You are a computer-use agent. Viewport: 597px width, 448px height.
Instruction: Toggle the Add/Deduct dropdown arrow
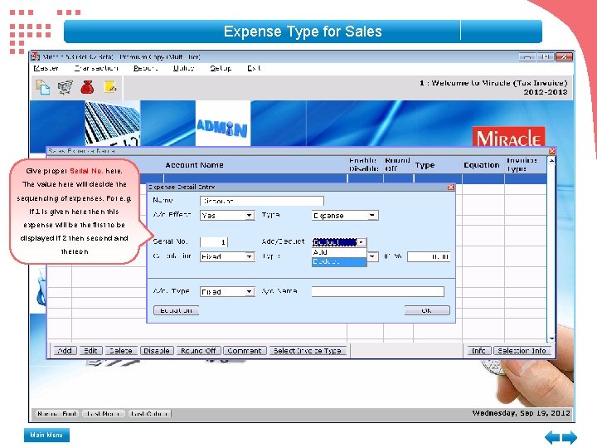pos(362,242)
